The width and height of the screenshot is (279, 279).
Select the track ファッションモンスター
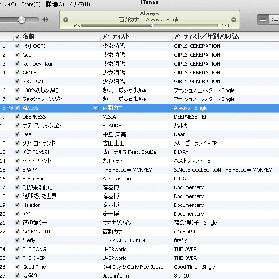coord(44,99)
